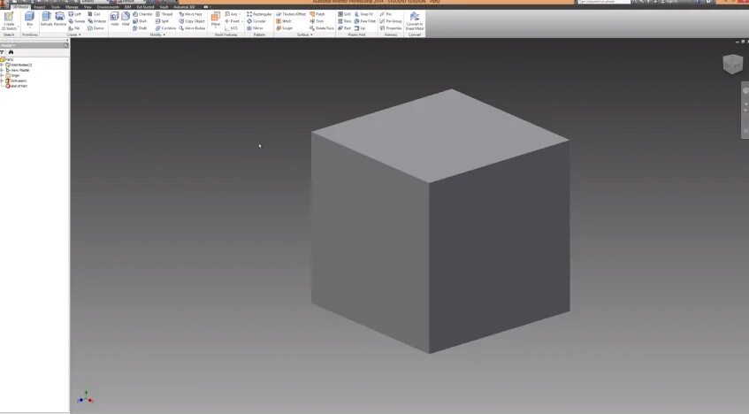Choose the Rest plastic part tool
The height and width of the screenshot is (414, 749).
(x=344, y=28)
